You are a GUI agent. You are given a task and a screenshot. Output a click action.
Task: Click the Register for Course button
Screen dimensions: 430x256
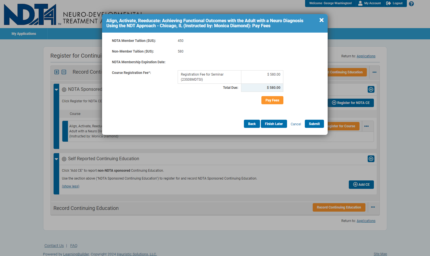tap(343, 126)
